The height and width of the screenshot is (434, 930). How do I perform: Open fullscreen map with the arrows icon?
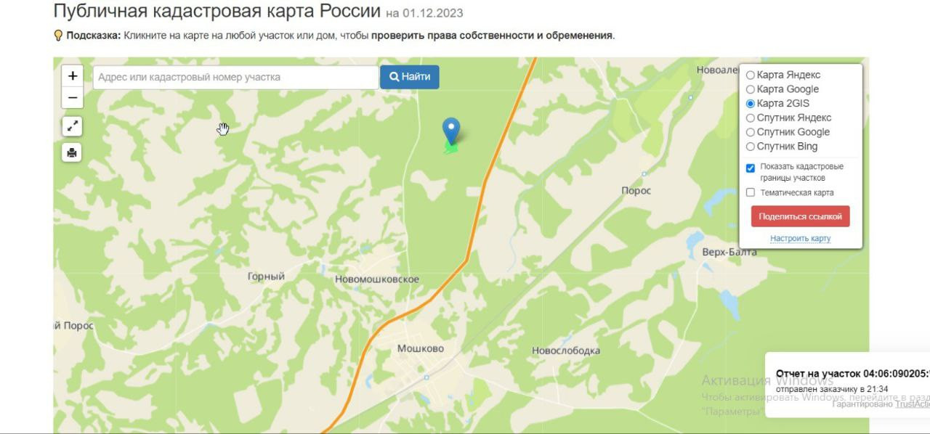pos(72,126)
